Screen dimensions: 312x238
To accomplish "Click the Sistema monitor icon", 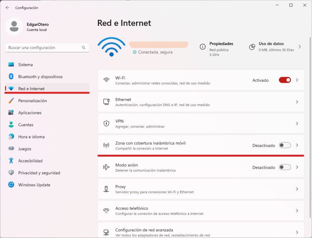I will 11,65.
